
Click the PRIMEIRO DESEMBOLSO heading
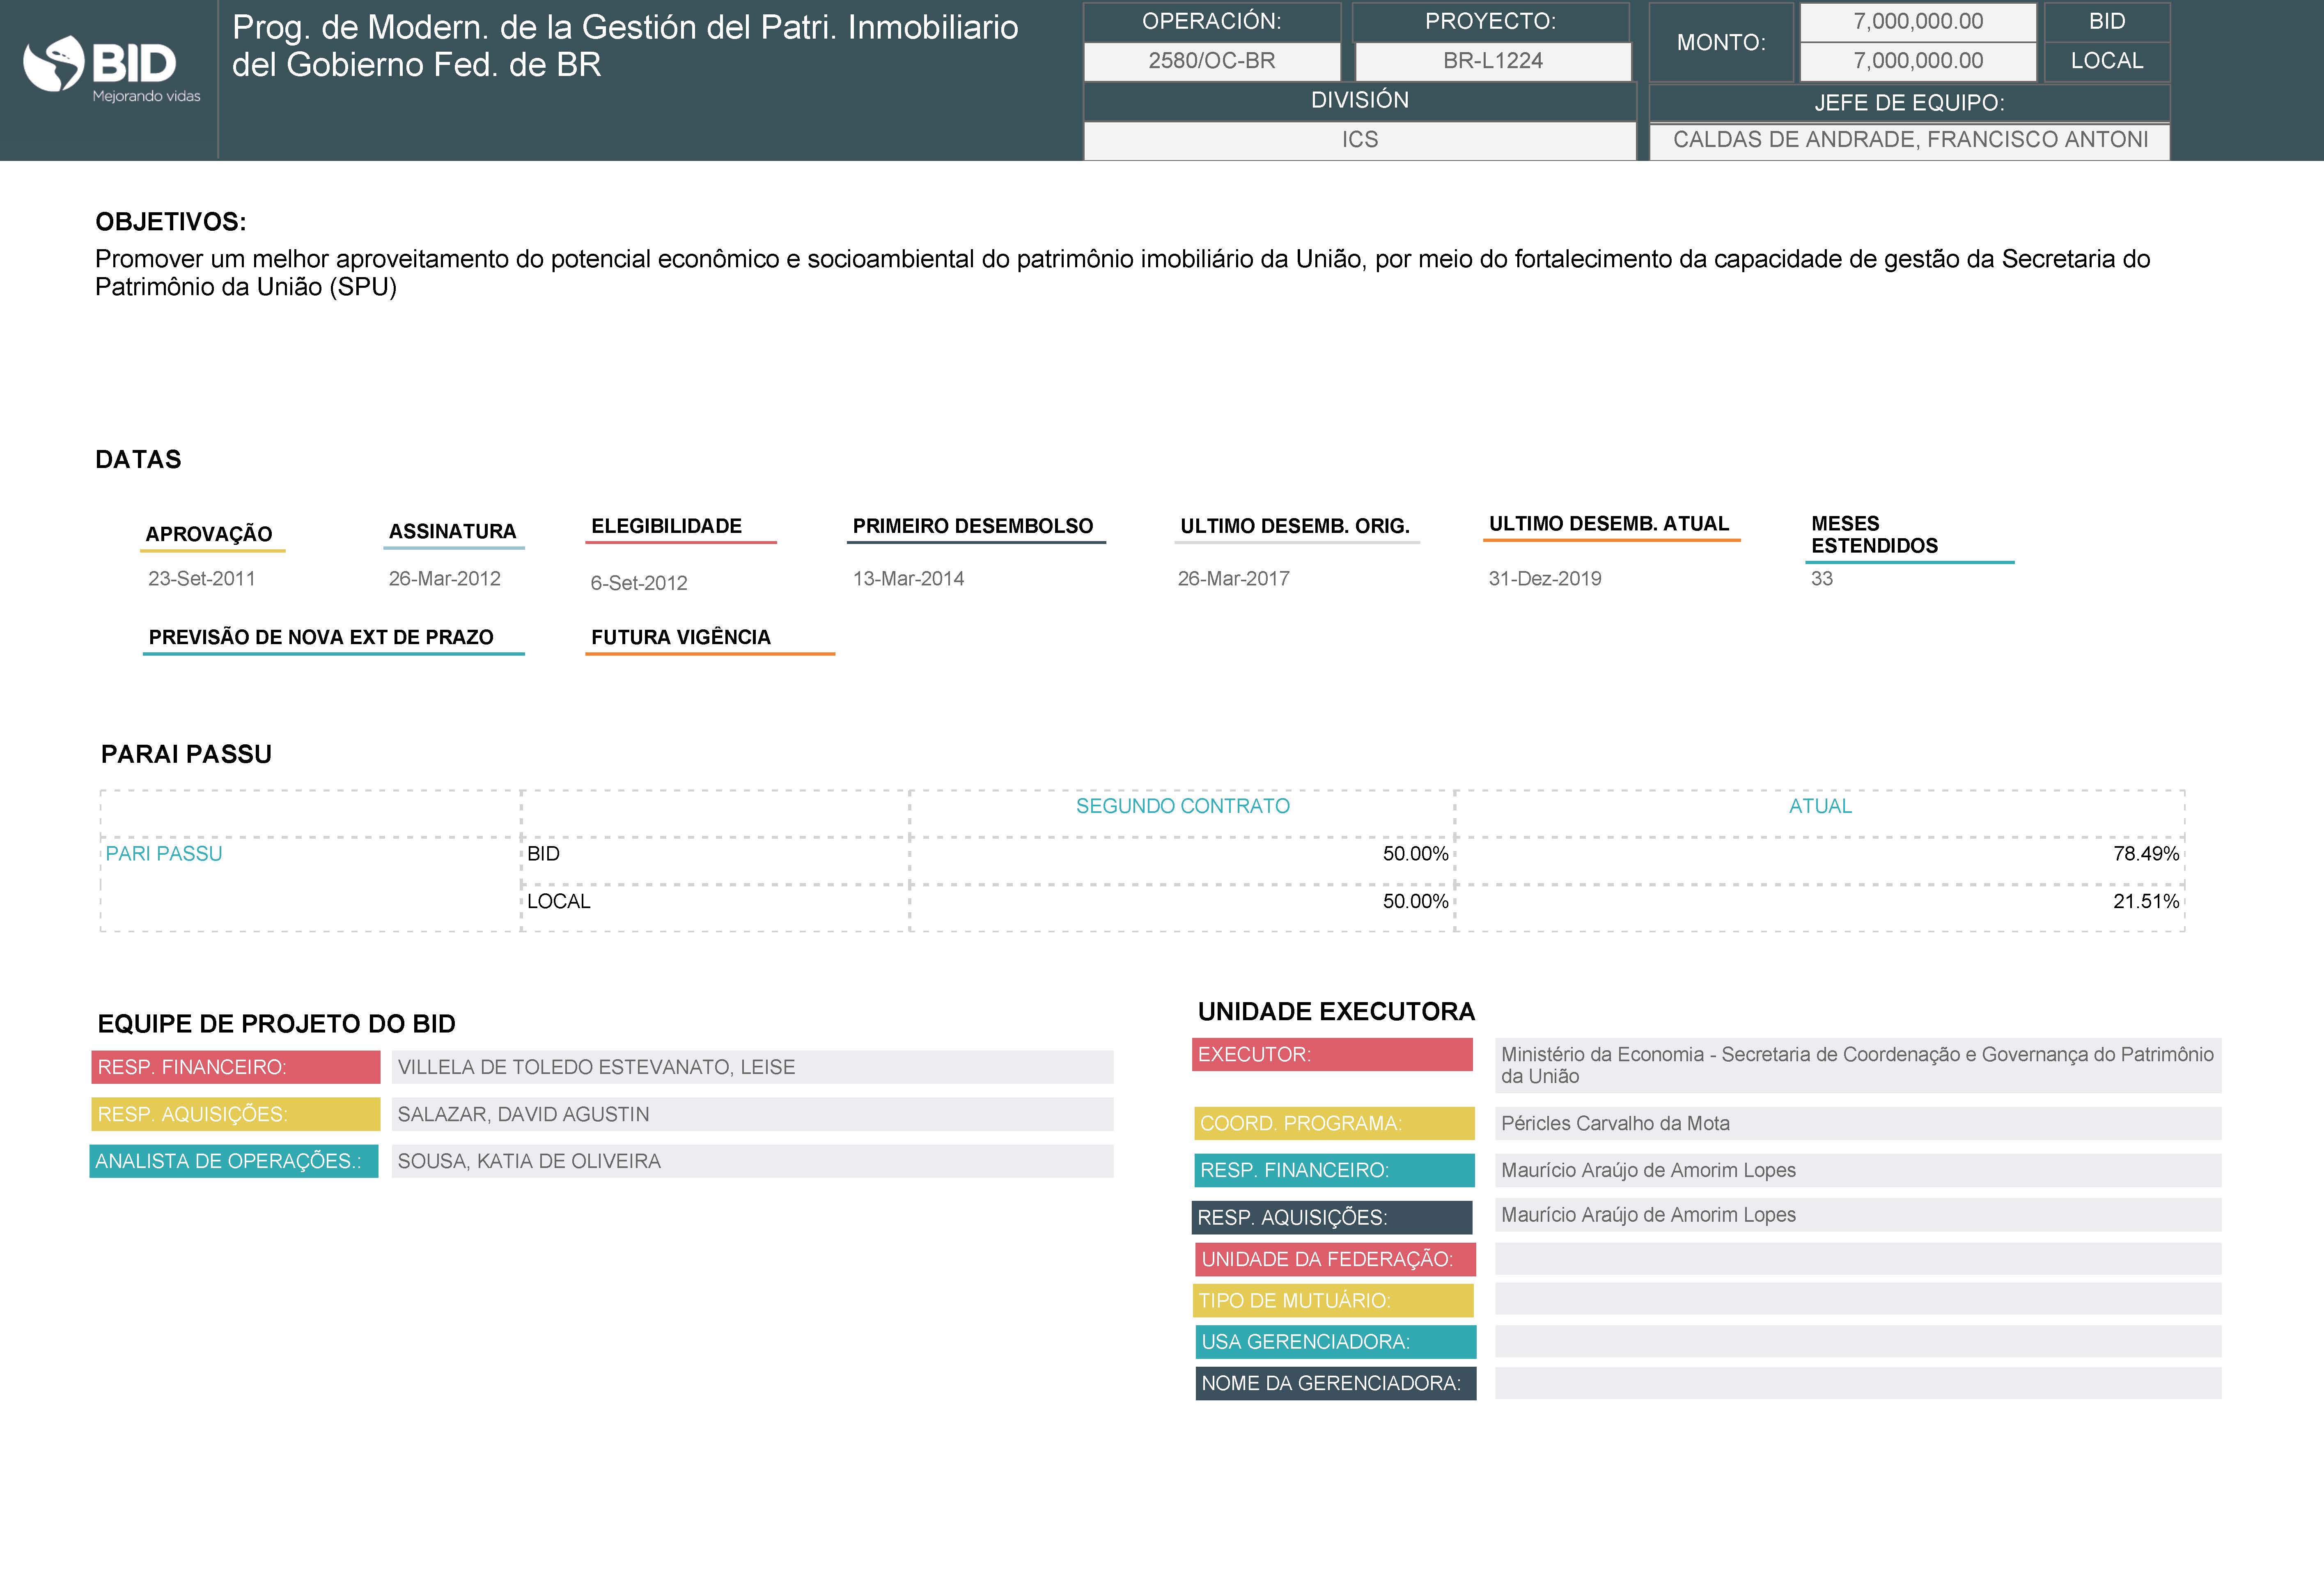click(x=972, y=526)
